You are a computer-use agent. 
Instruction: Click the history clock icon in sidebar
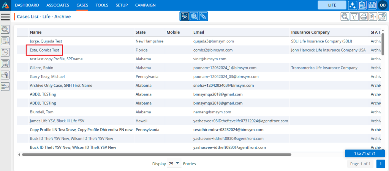coord(6,52)
